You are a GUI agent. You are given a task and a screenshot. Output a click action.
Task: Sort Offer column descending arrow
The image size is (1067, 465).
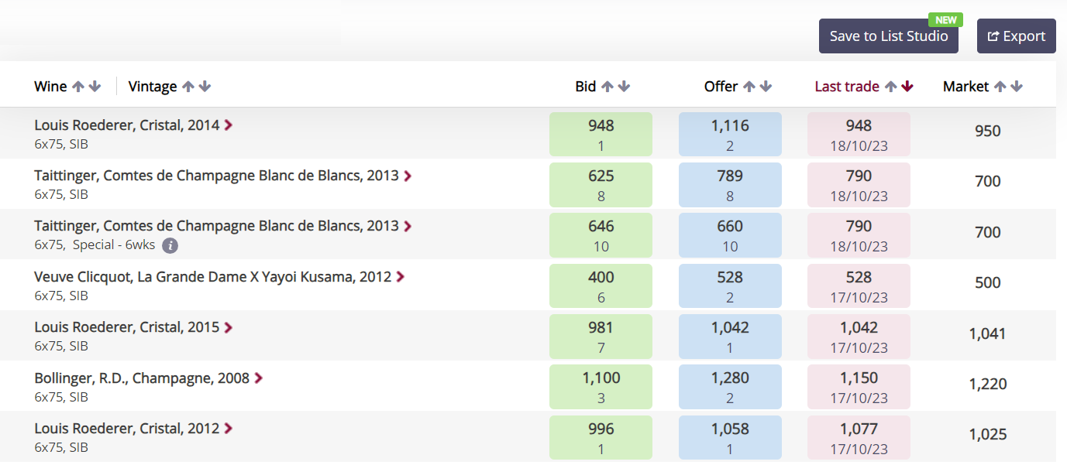click(x=766, y=87)
